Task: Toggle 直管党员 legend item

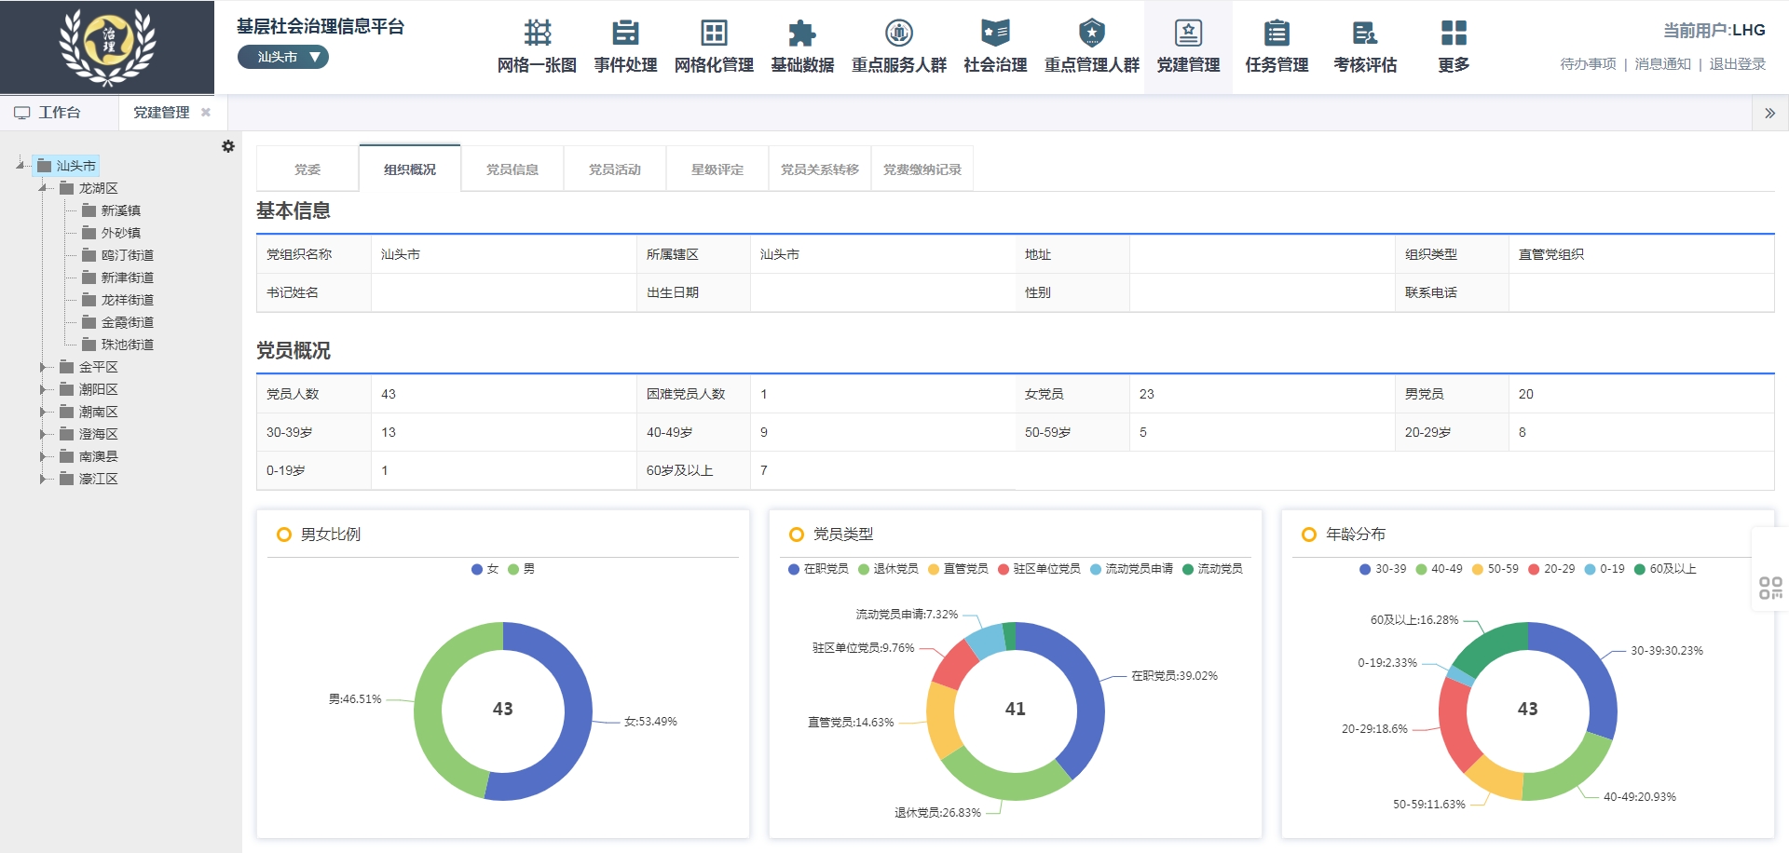Action: coord(958,569)
